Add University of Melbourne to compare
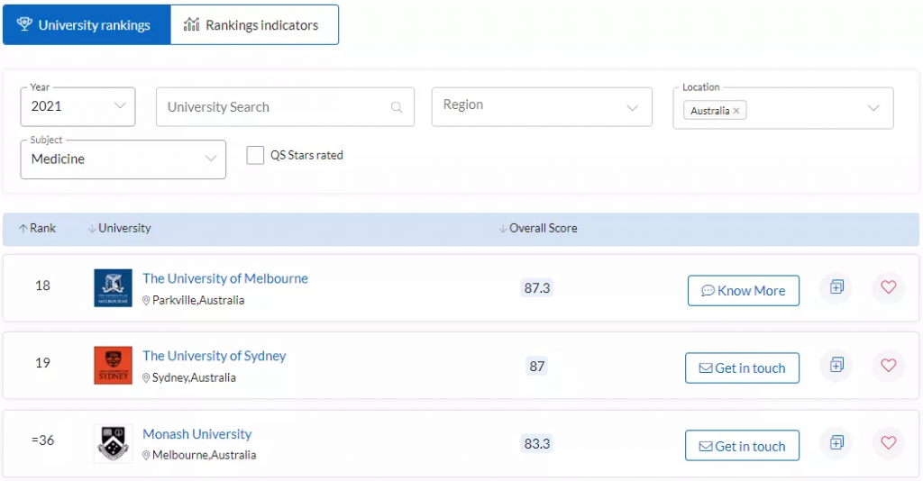The image size is (923, 481). coord(836,287)
